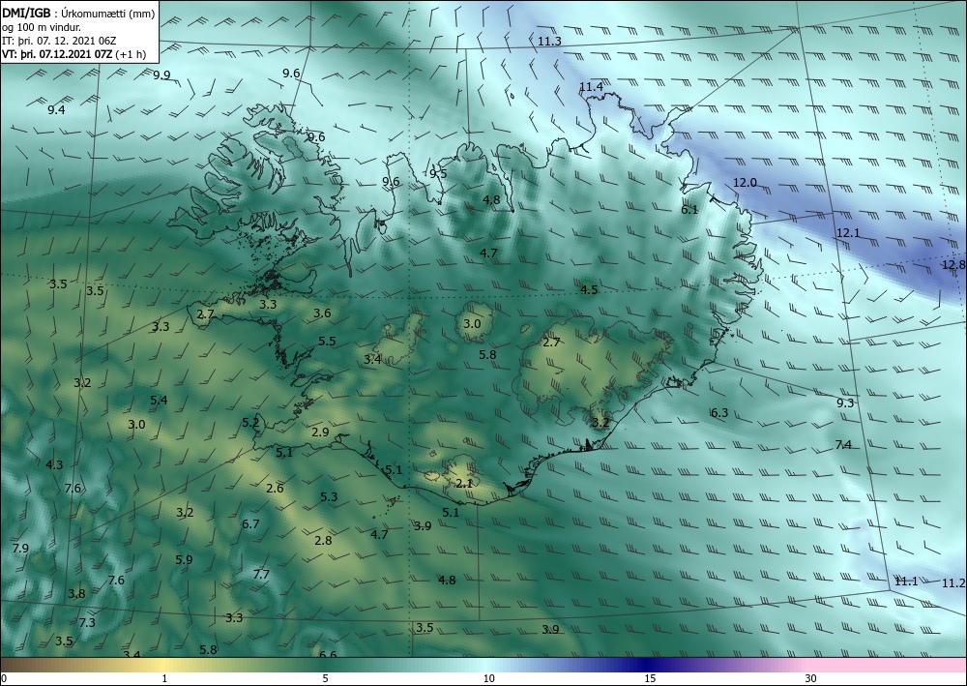Click the map value 5.5
The height and width of the screenshot is (686, 967).
[328, 342]
